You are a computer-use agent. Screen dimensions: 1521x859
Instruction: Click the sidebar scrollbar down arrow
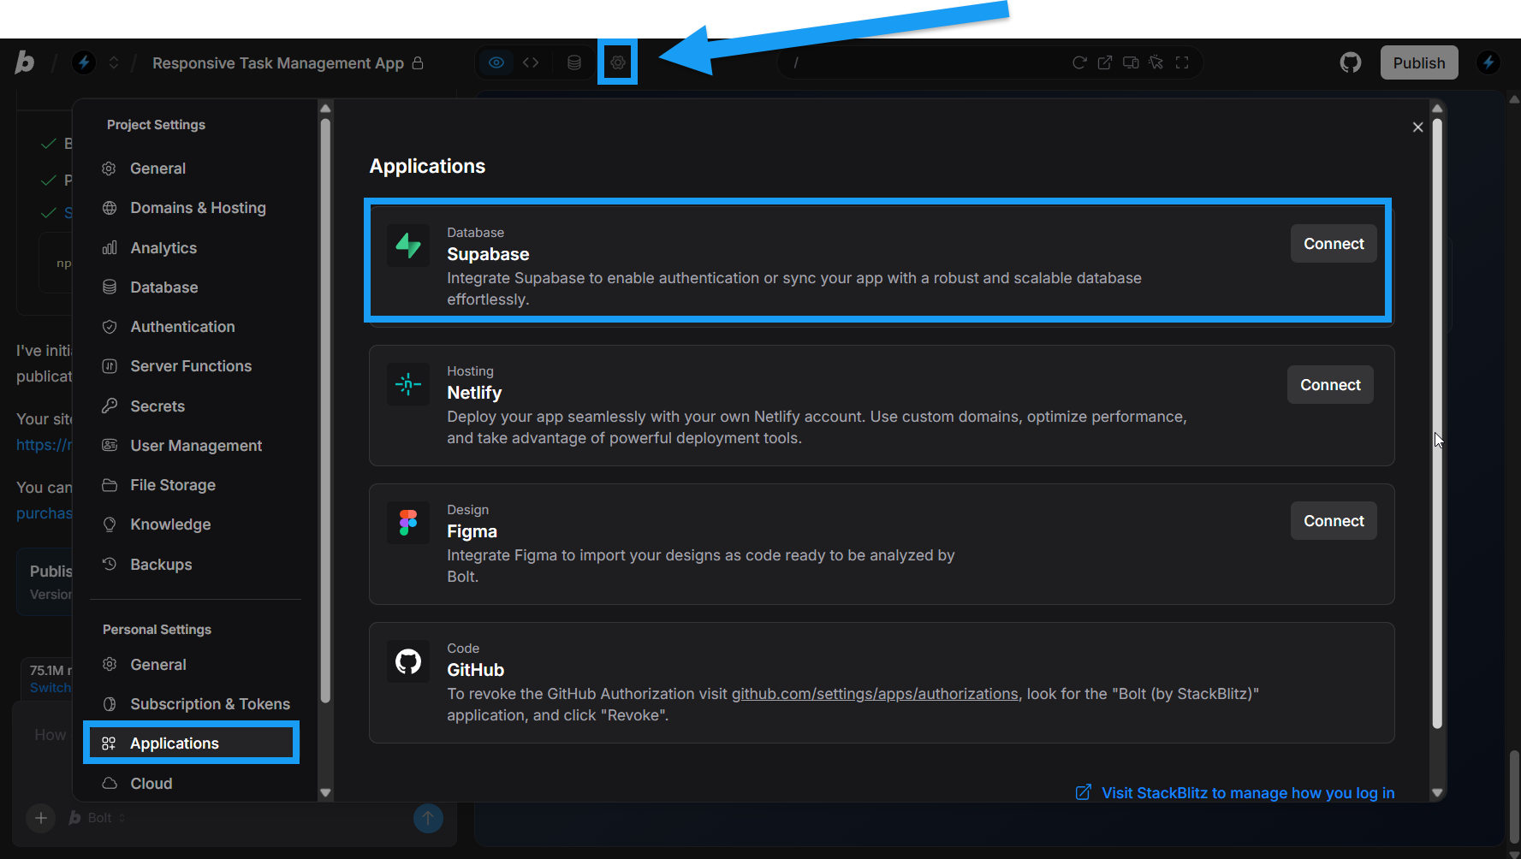click(325, 793)
